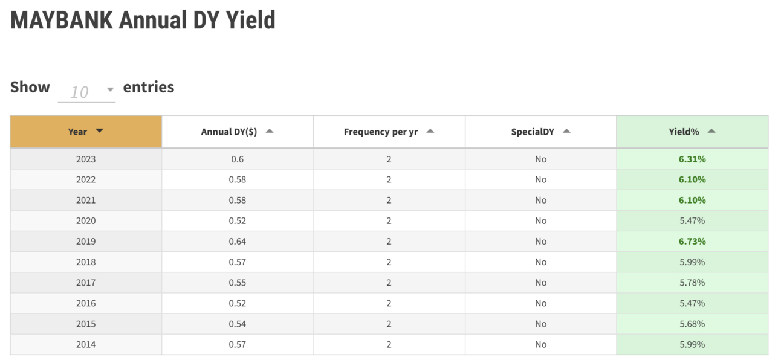Click the 5.68% yield cell for 2015

pos(692,324)
